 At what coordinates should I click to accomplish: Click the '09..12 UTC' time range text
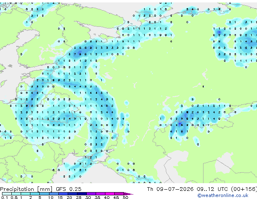(x=212, y=189)
